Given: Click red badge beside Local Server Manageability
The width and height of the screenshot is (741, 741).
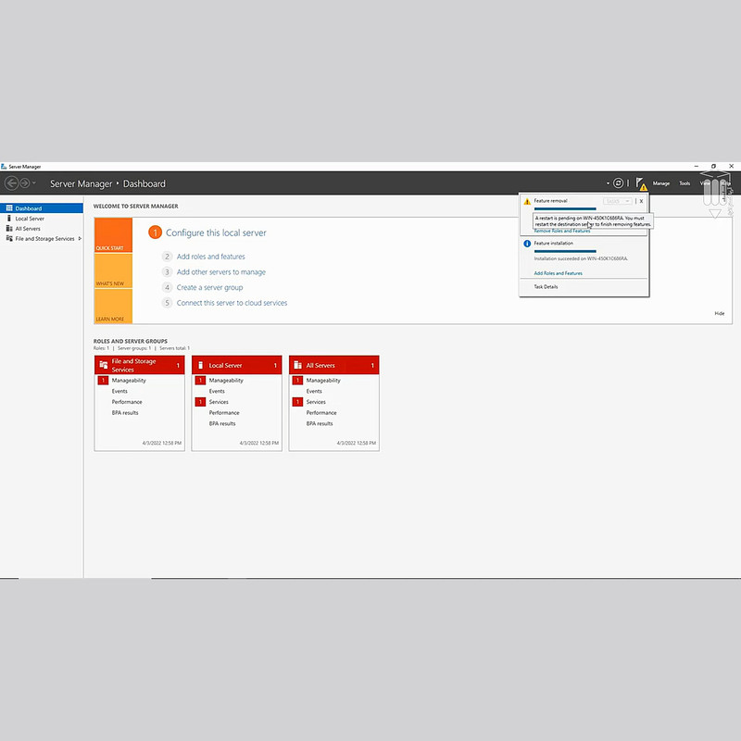Looking at the screenshot, I should click(200, 381).
